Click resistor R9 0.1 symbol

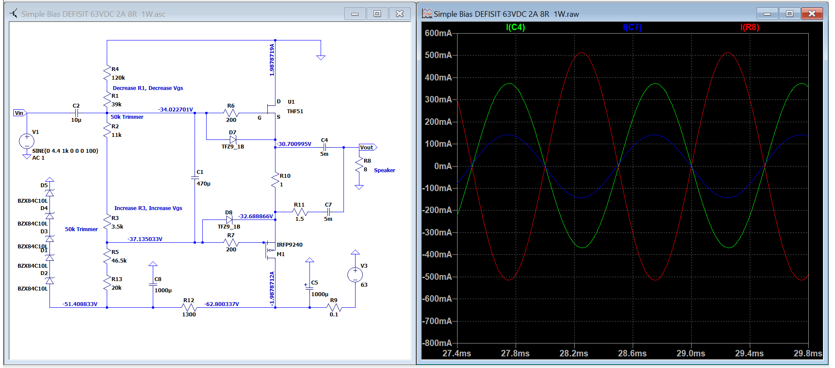[x=334, y=307]
